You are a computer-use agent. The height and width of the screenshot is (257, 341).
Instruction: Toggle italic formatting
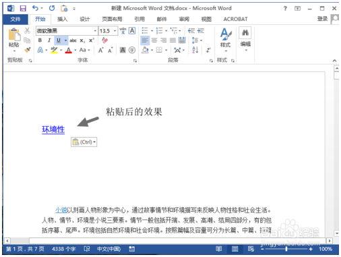[x=49, y=40]
